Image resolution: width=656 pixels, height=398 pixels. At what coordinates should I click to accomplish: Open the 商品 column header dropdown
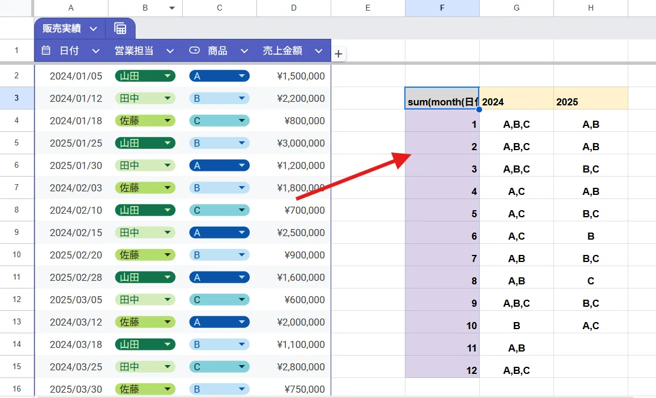245,51
